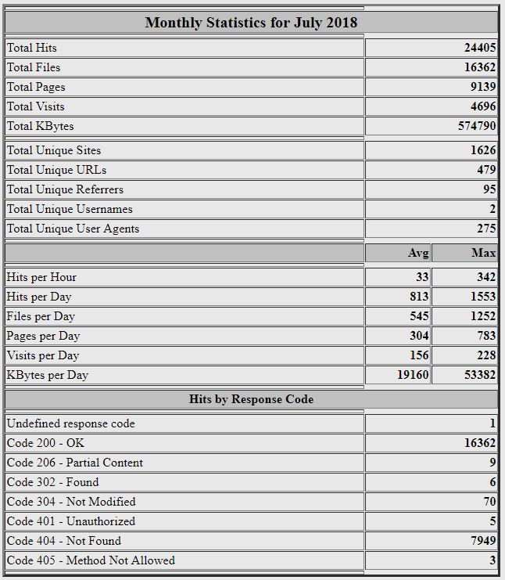505x580 pixels.
Task: Select the Total Pages value 9139
Action: coord(483,87)
